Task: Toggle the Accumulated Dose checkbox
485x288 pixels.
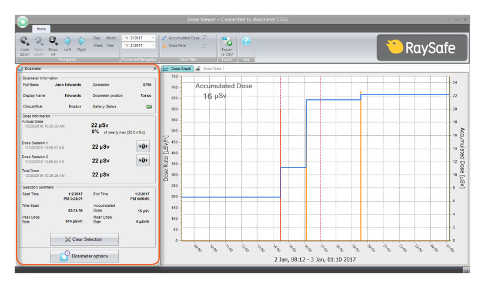Action: (x=204, y=38)
